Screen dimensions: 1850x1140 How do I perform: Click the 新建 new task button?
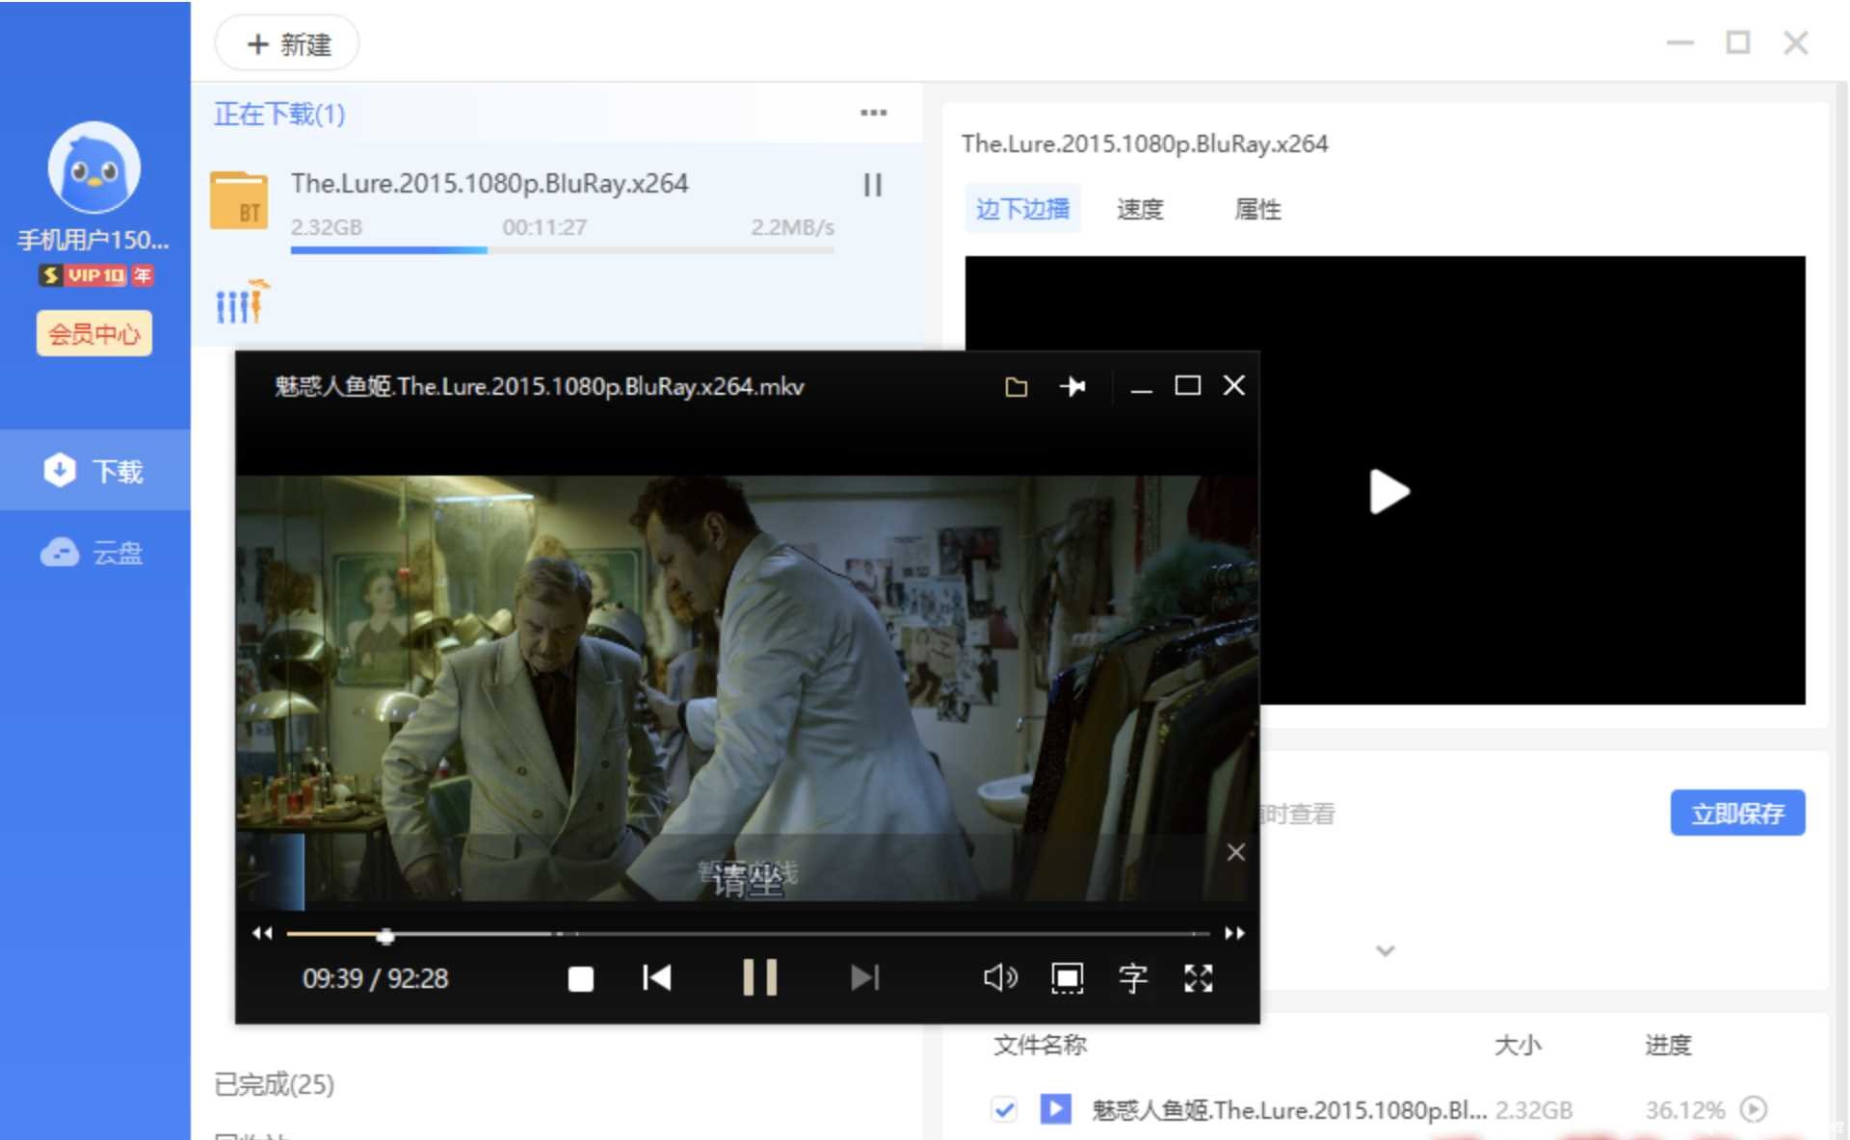[x=287, y=44]
